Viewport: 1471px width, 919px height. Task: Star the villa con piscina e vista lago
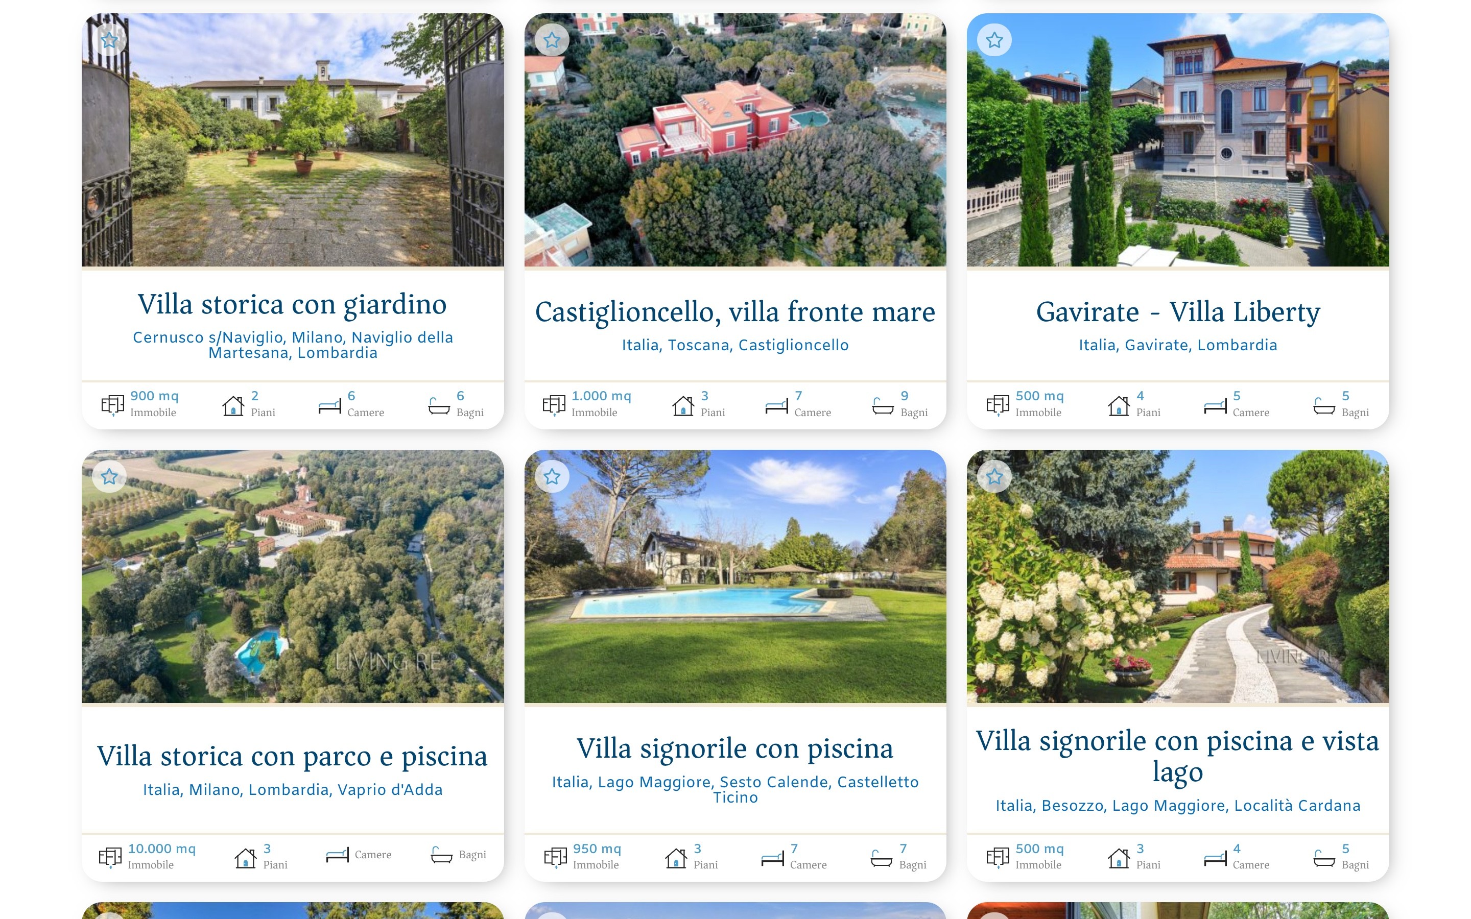(x=994, y=476)
